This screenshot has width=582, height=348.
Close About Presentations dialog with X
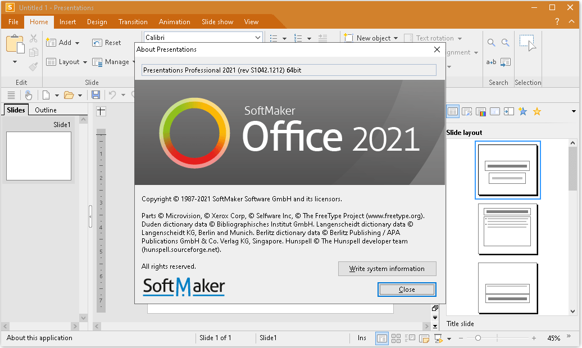(x=437, y=49)
